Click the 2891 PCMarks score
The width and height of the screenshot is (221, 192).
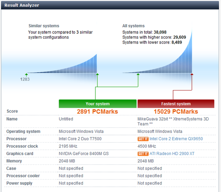pos(97,112)
